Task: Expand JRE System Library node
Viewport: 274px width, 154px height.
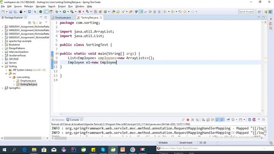Action: tap(6, 70)
